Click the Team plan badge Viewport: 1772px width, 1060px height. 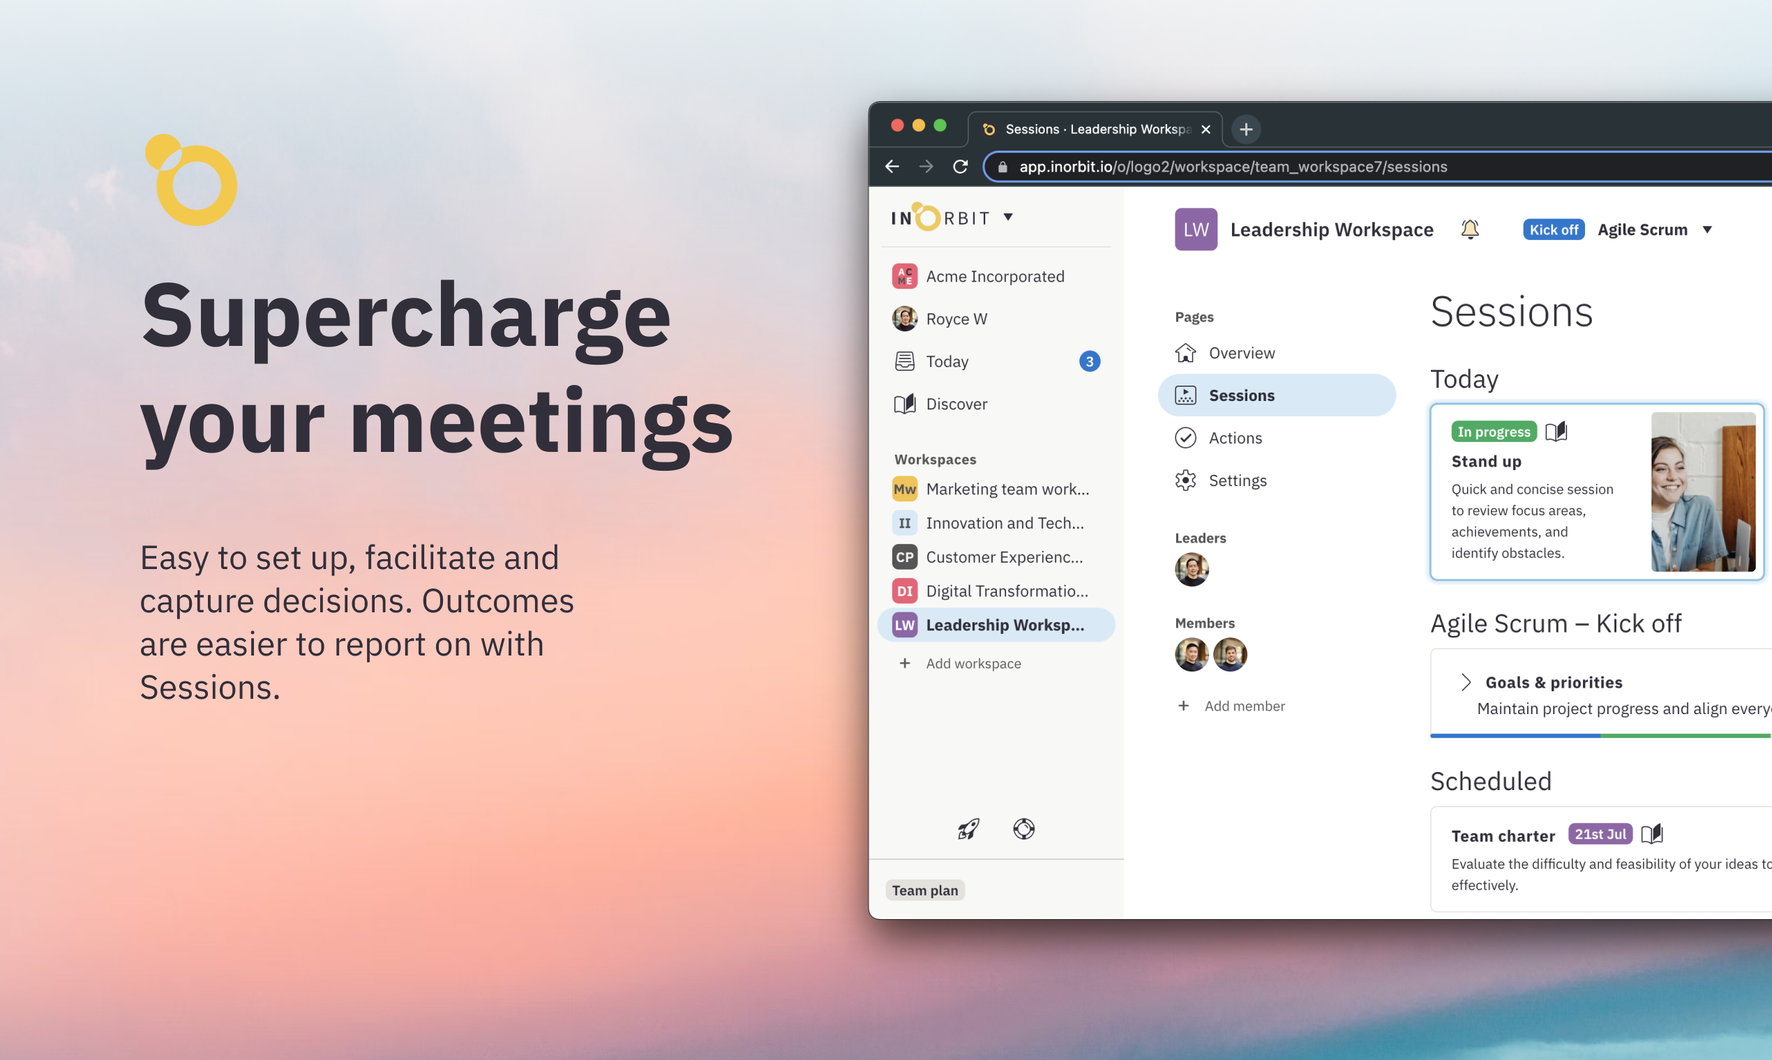(x=924, y=891)
